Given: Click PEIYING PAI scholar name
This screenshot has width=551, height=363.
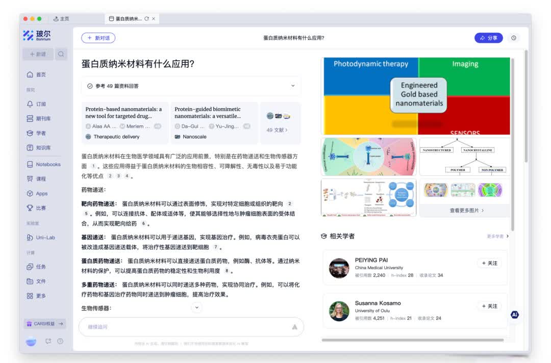Looking at the screenshot, I should [x=371, y=260].
